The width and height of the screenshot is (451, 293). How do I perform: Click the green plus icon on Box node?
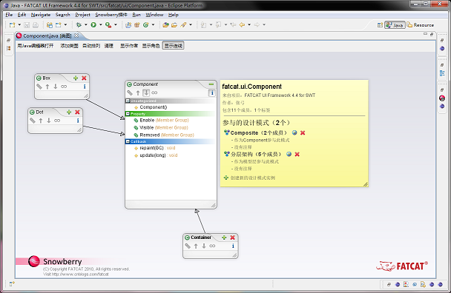(x=76, y=78)
